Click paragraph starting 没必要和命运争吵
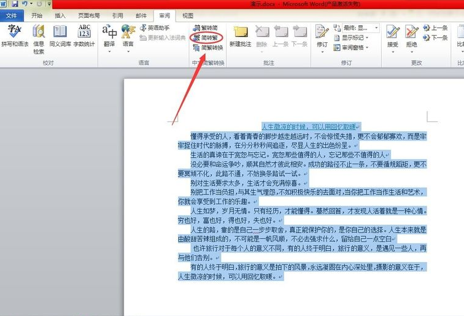464x316 pixels. click(x=302, y=169)
